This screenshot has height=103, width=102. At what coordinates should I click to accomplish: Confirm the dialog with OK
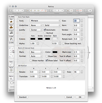pos(80,97)
